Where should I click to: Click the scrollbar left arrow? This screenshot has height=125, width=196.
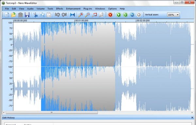4,113
